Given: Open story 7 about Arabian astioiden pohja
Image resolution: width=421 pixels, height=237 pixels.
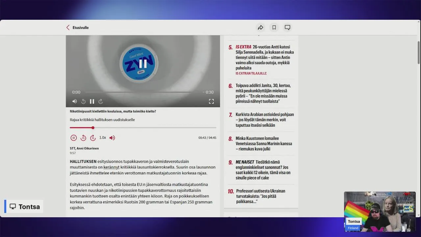Looking at the screenshot, I should (264, 120).
